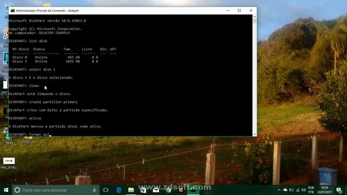The image size is (347, 195).
Task: Open Microsoft Store from taskbar
Action: 143,190
